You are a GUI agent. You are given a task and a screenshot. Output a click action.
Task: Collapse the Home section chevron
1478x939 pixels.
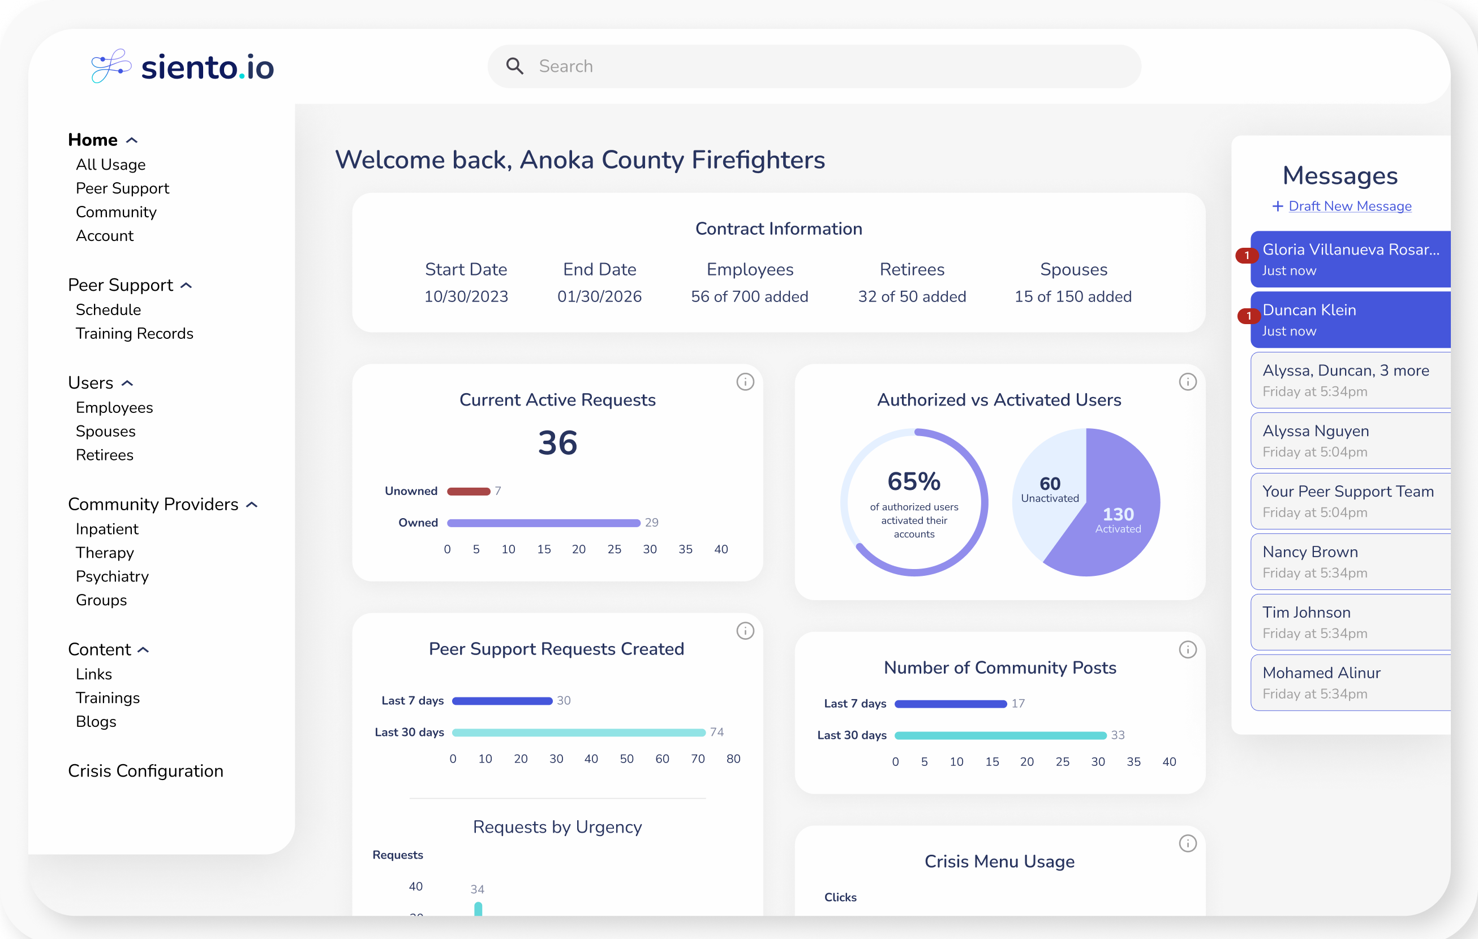pyautogui.click(x=132, y=140)
